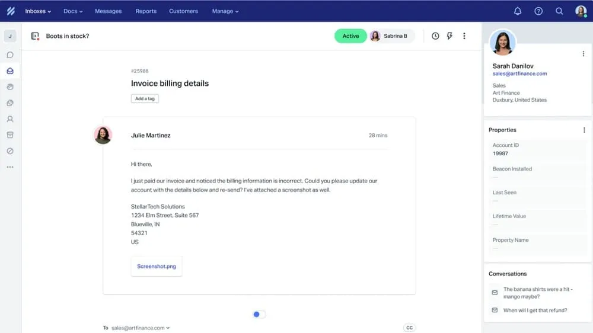Click Sarah Danilov's profile photo
The image size is (593, 333).
click(x=503, y=42)
